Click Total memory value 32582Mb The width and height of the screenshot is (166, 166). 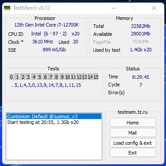click(140, 26)
